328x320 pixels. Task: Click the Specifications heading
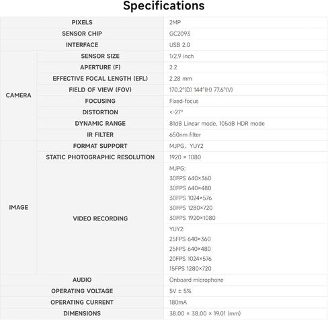click(x=164, y=6)
